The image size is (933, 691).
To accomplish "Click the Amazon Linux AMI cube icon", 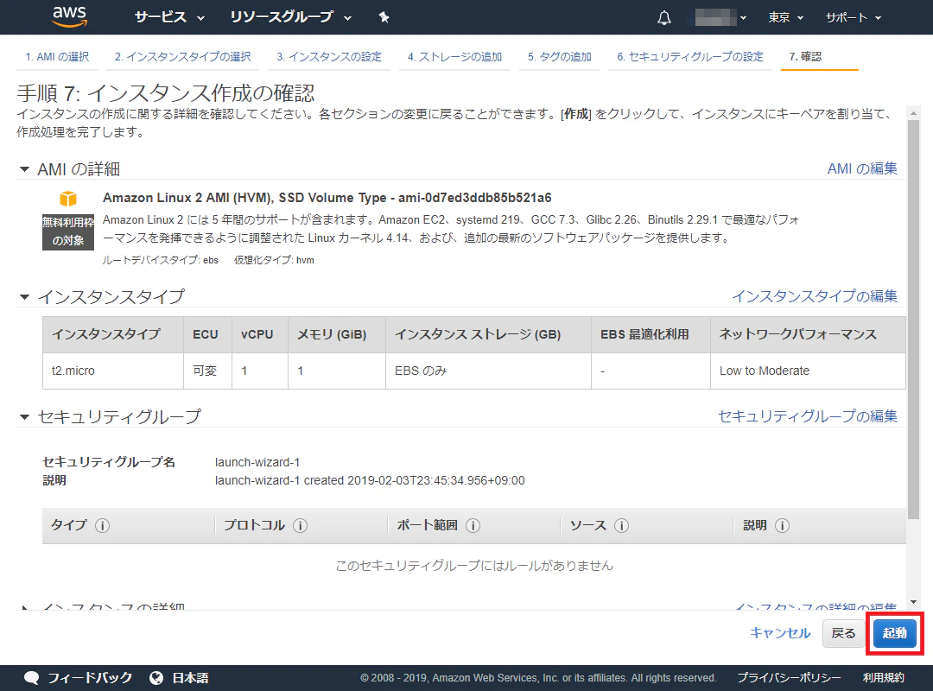I will tap(68, 198).
